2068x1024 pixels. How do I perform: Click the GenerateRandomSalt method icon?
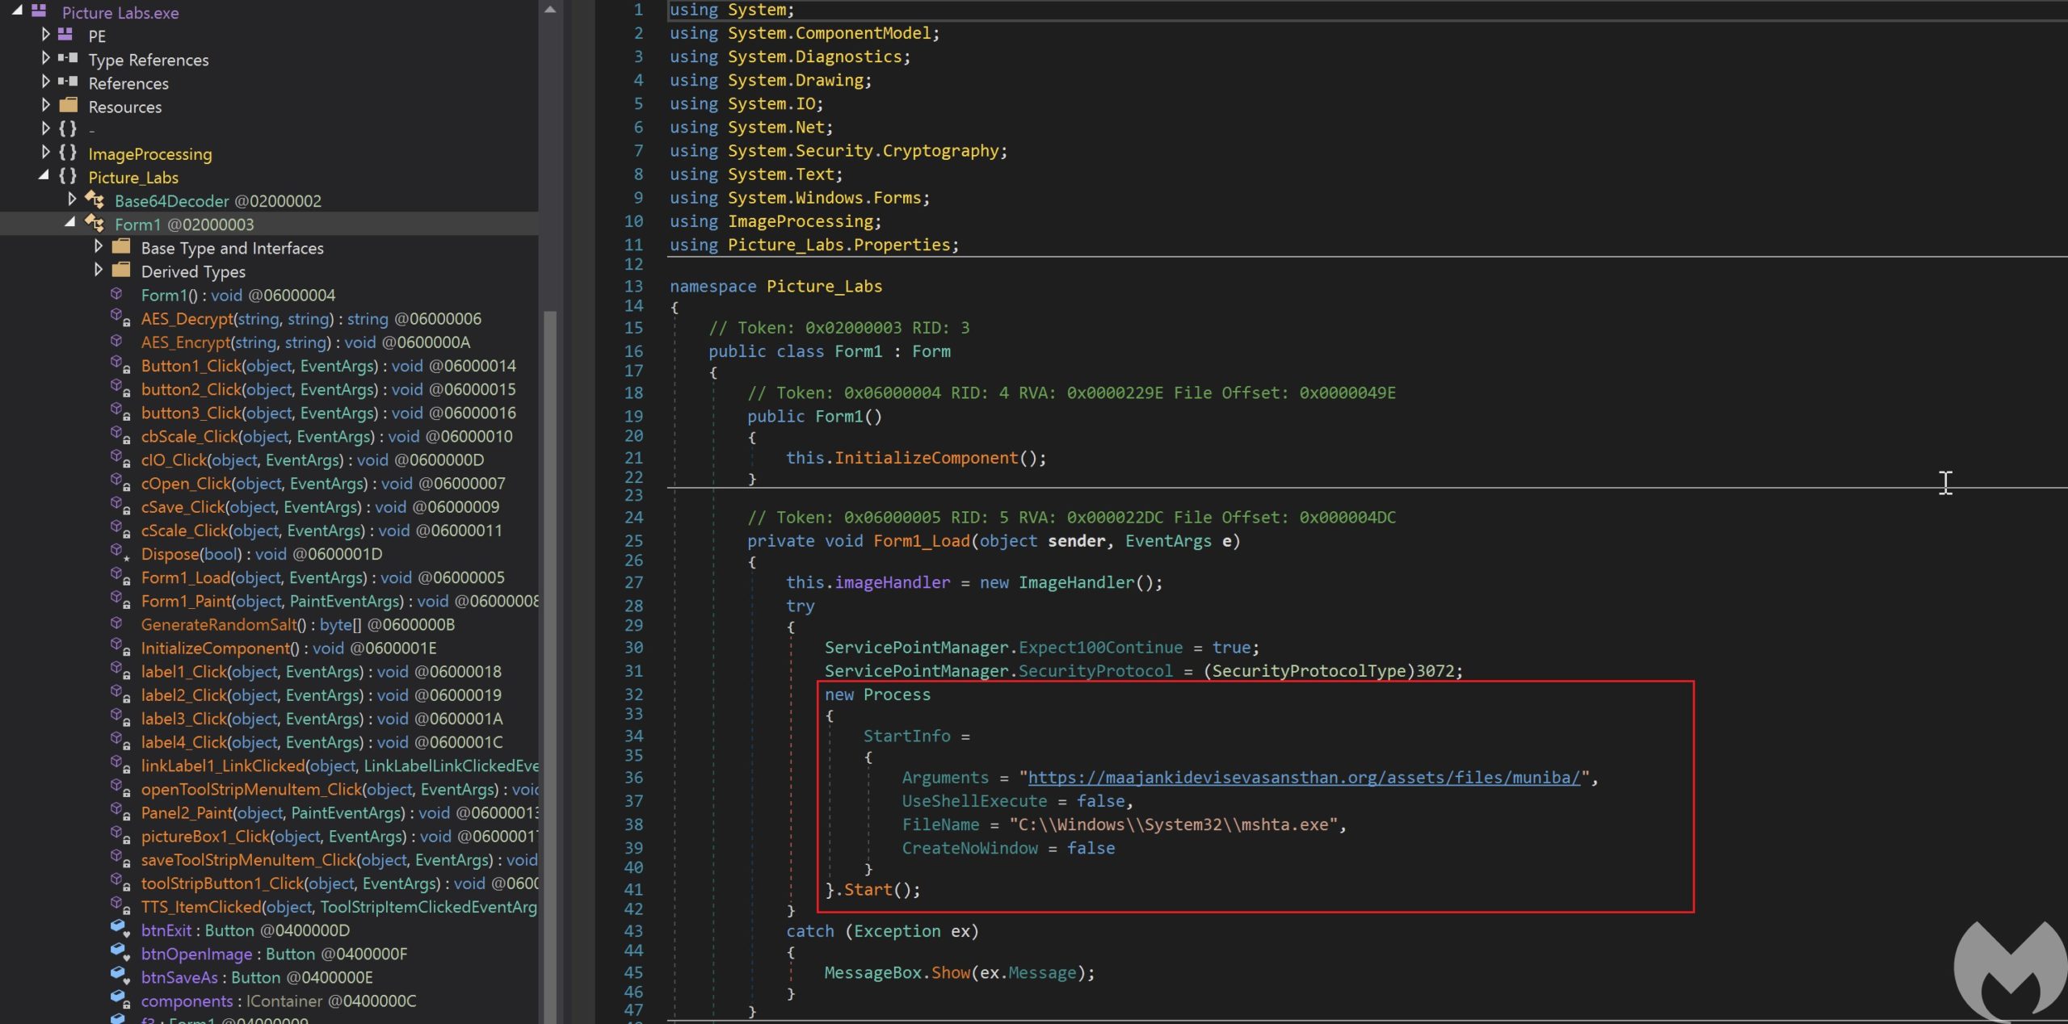(117, 623)
